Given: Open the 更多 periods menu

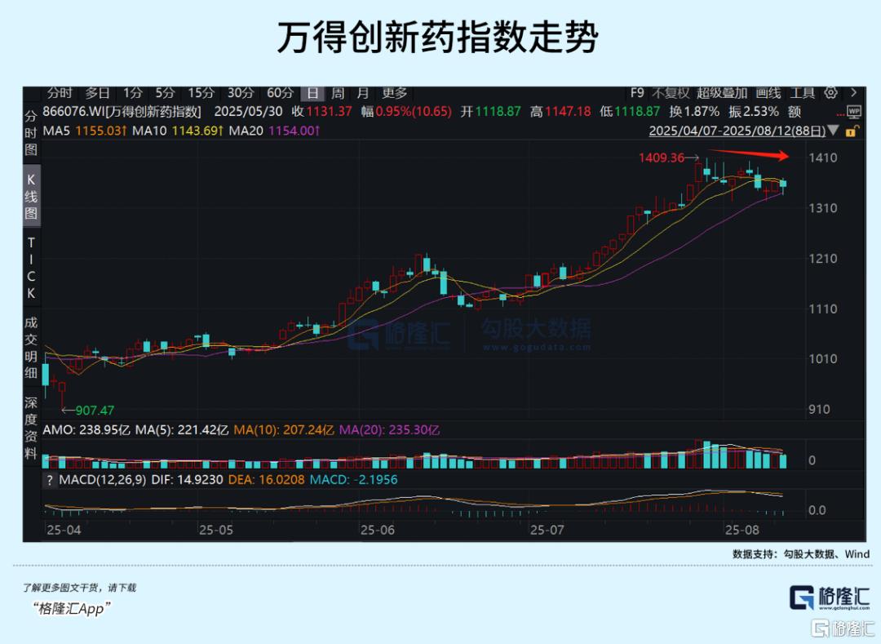Looking at the screenshot, I should point(394,93).
